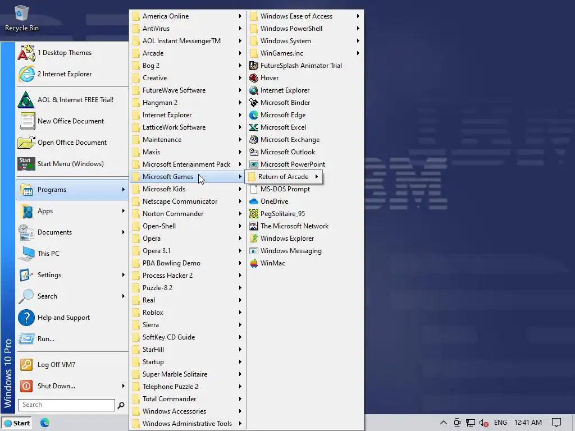Expand the Settings submenu
This screenshot has height=431, width=575.
pos(72,275)
